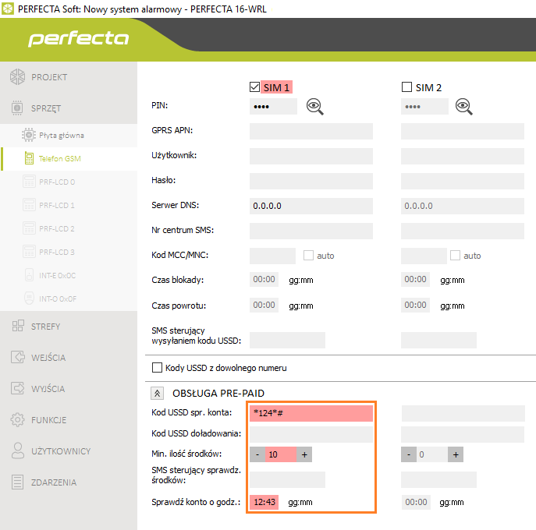The width and height of the screenshot is (536, 530).
Task: Click the SIM 2 Czas blokady field
Action: (415, 279)
